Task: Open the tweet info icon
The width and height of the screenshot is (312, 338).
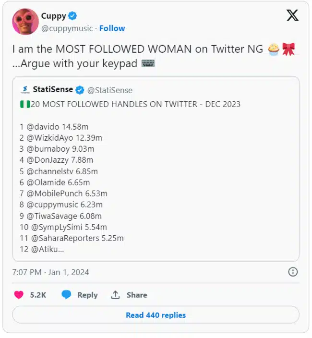Action: [x=292, y=272]
